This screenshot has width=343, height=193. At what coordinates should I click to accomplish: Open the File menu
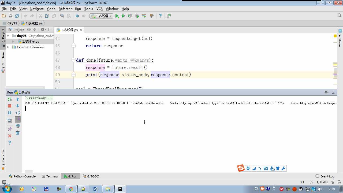pos(4,9)
